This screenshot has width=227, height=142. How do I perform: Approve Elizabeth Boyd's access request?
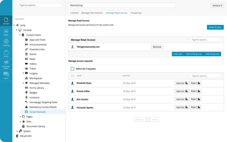pos(182,83)
